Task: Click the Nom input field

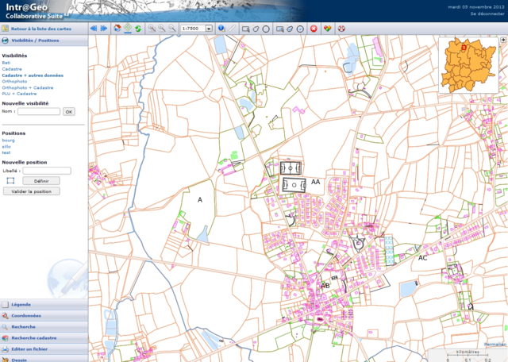Action: click(39, 111)
